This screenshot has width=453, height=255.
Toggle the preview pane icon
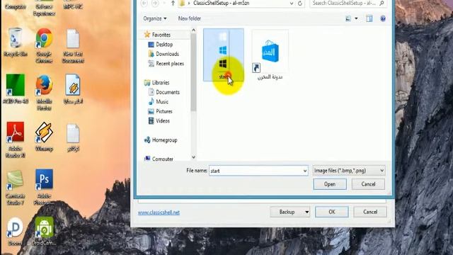pos(369,18)
